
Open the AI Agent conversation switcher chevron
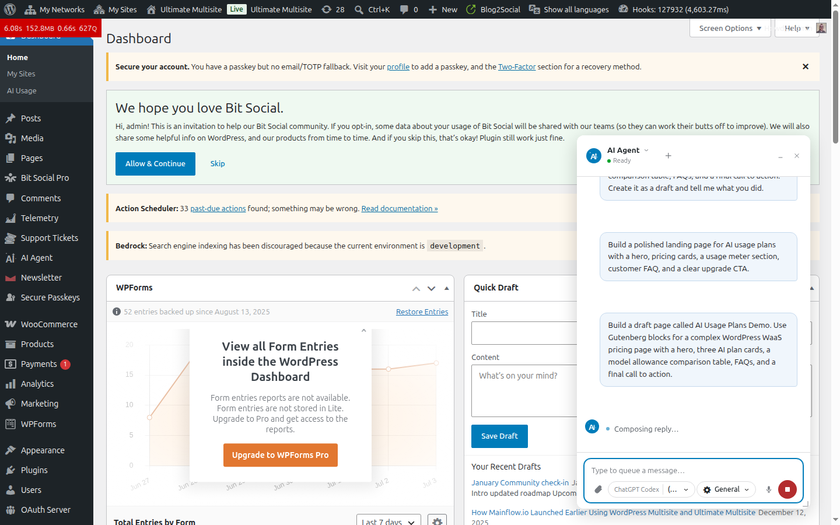pyautogui.click(x=646, y=150)
